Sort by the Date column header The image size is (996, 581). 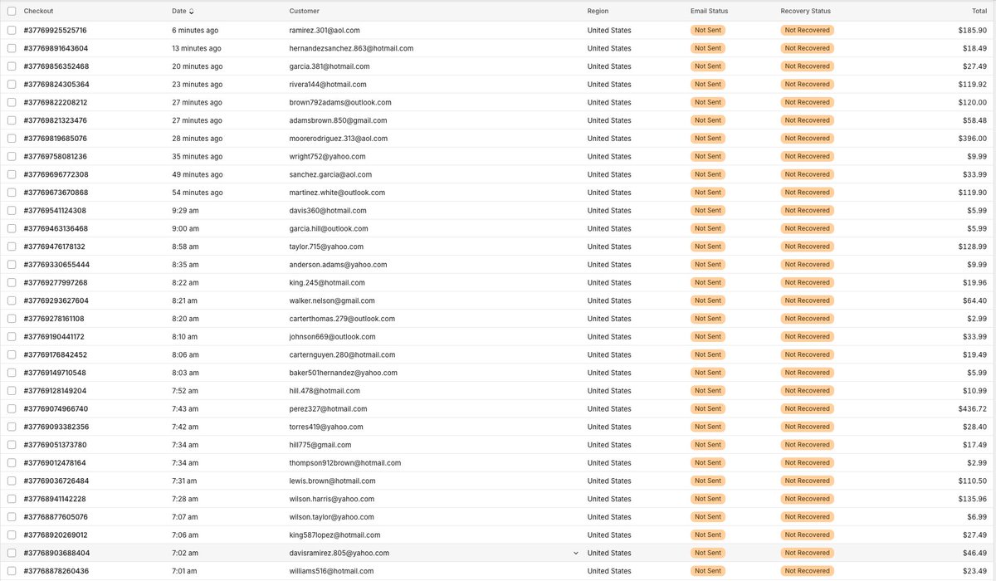click(179, 12)
